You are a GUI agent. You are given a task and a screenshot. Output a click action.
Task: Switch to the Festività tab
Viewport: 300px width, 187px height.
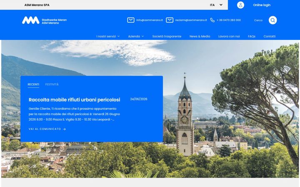pos(52,84)
